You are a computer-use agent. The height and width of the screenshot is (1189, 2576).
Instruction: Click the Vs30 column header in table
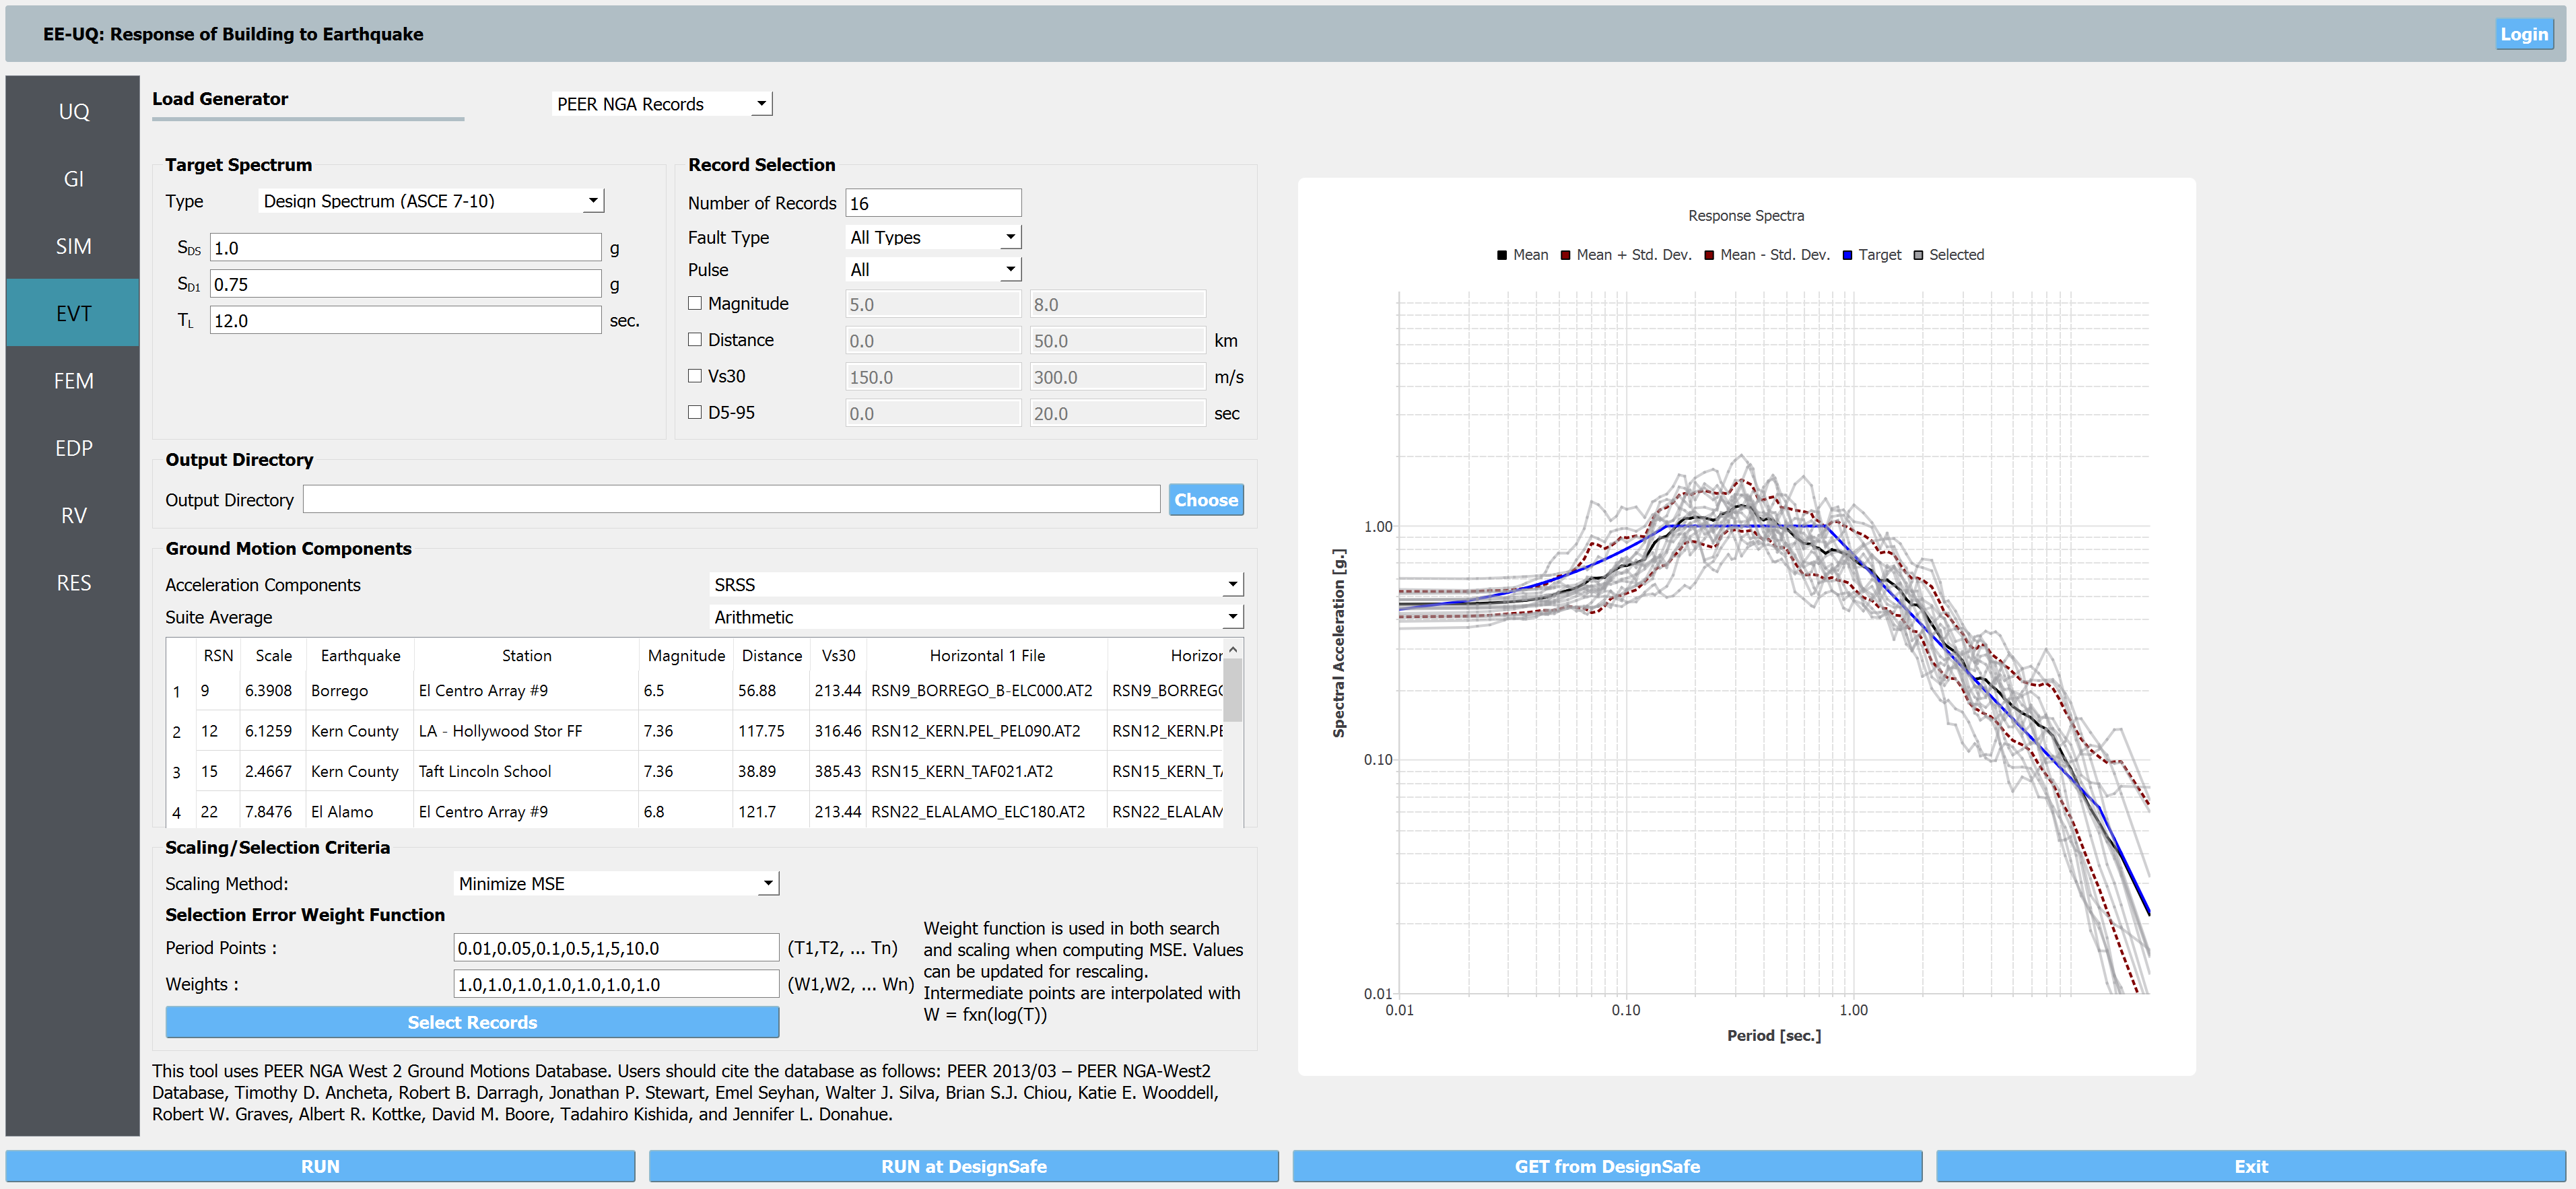838,655
